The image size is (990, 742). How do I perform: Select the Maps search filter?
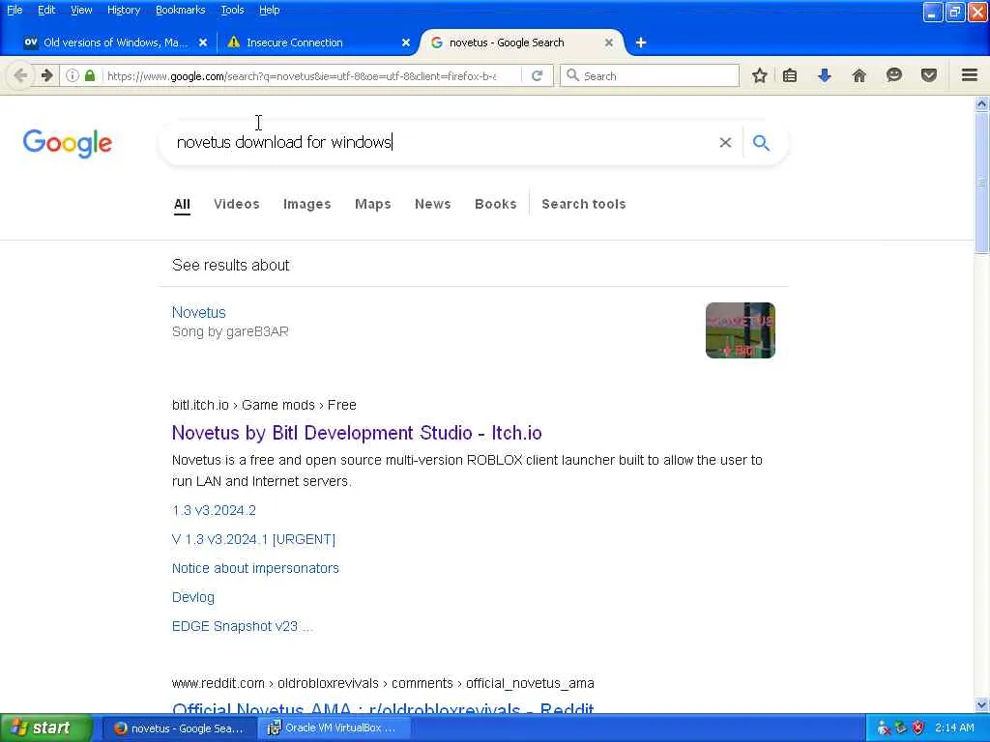click(373, 204)
